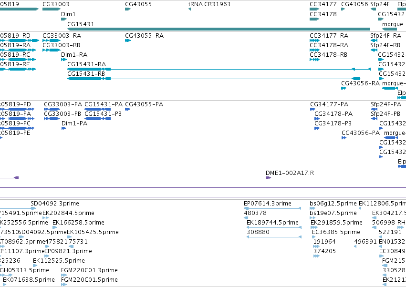The image size is (406, 287).
Task: Select protein CG43055-PA
Action: pos(144,104)
